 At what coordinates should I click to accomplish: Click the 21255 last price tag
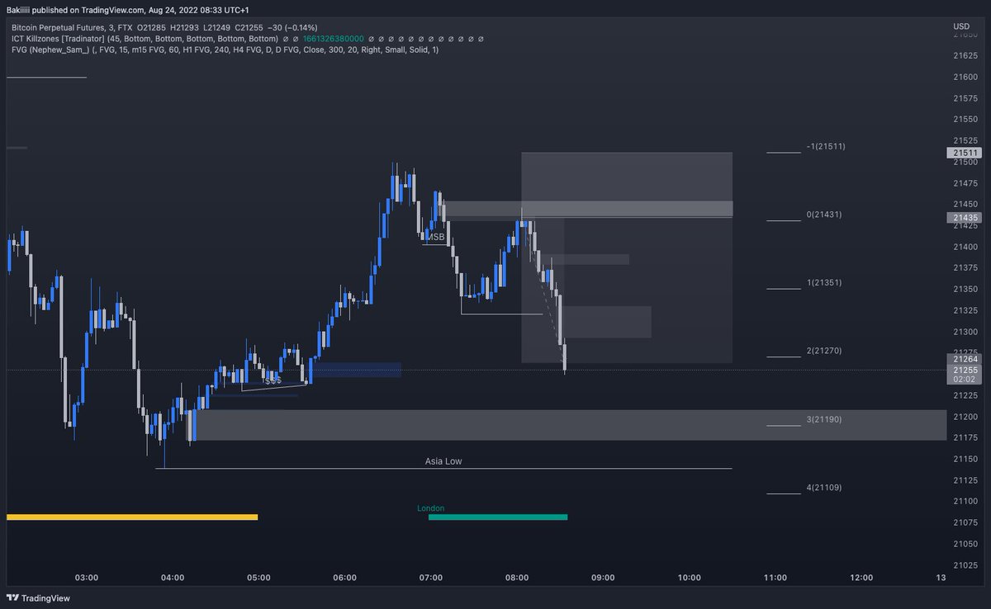pos(963,370)
